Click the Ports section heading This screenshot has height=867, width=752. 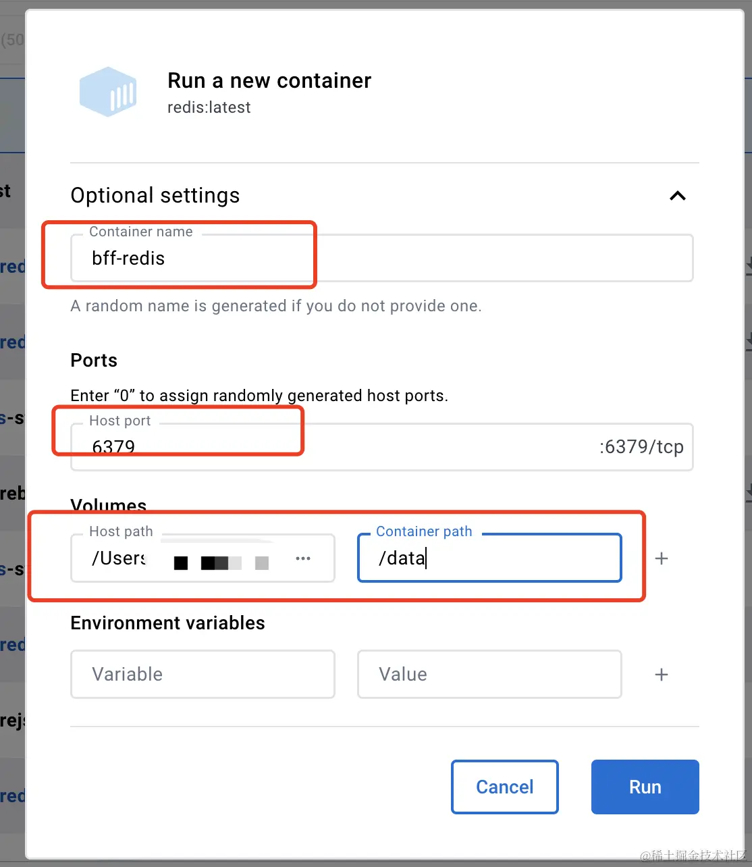pyautogui.click(x=94, y=360)
